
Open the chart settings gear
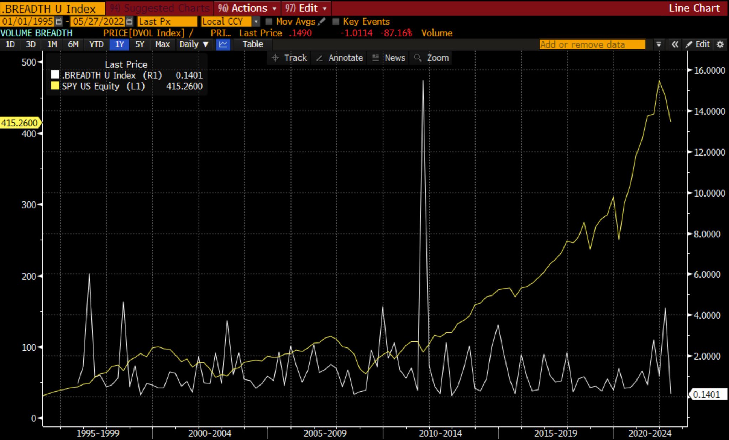[x=720, y=44]
